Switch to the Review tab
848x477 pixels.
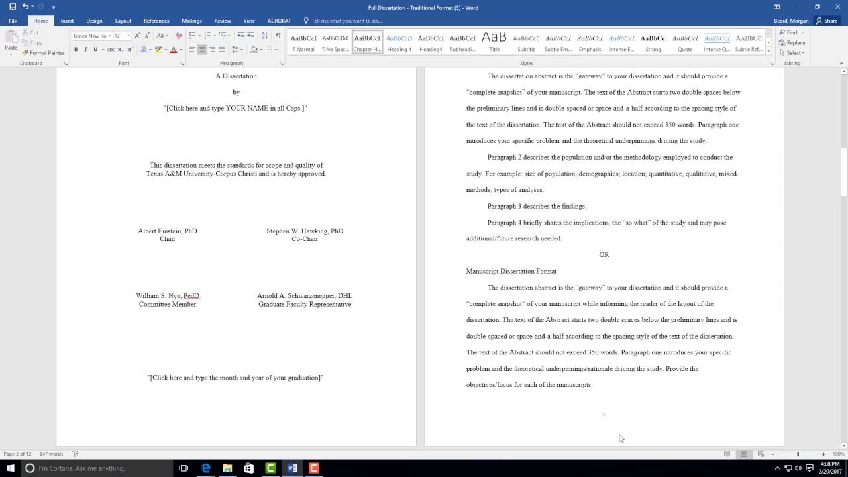[223, 21]
